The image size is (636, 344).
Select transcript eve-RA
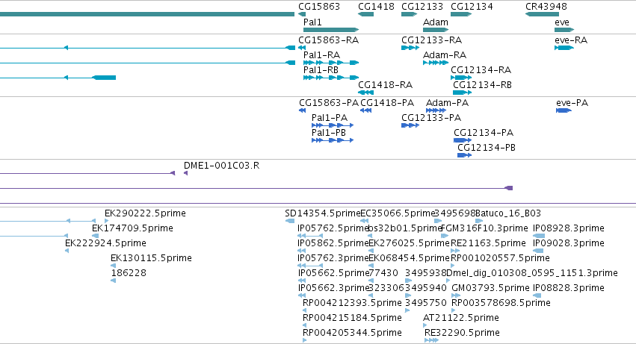tap(571, 40)
